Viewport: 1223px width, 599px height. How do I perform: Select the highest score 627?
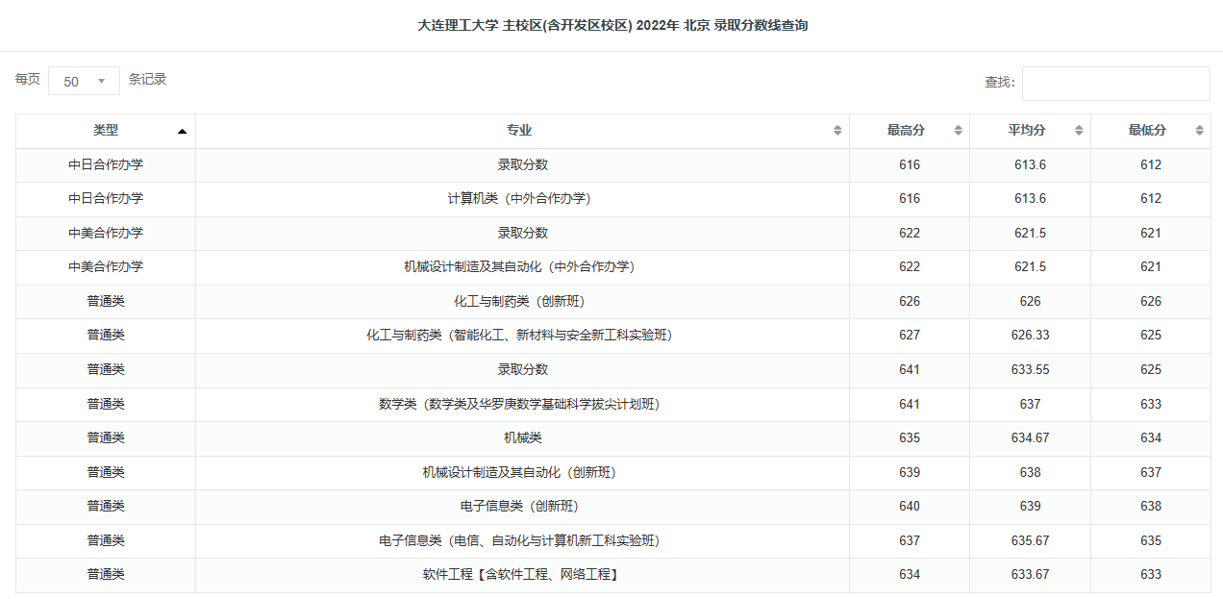[x=910, y=336]
